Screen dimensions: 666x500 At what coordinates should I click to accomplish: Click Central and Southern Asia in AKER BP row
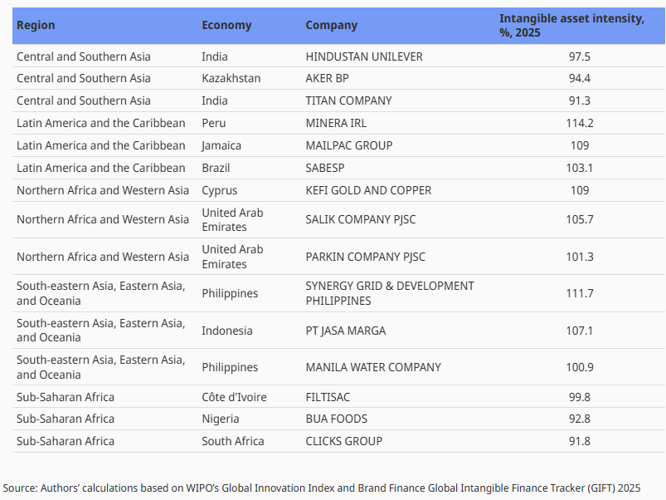click(x=84, y=78)
